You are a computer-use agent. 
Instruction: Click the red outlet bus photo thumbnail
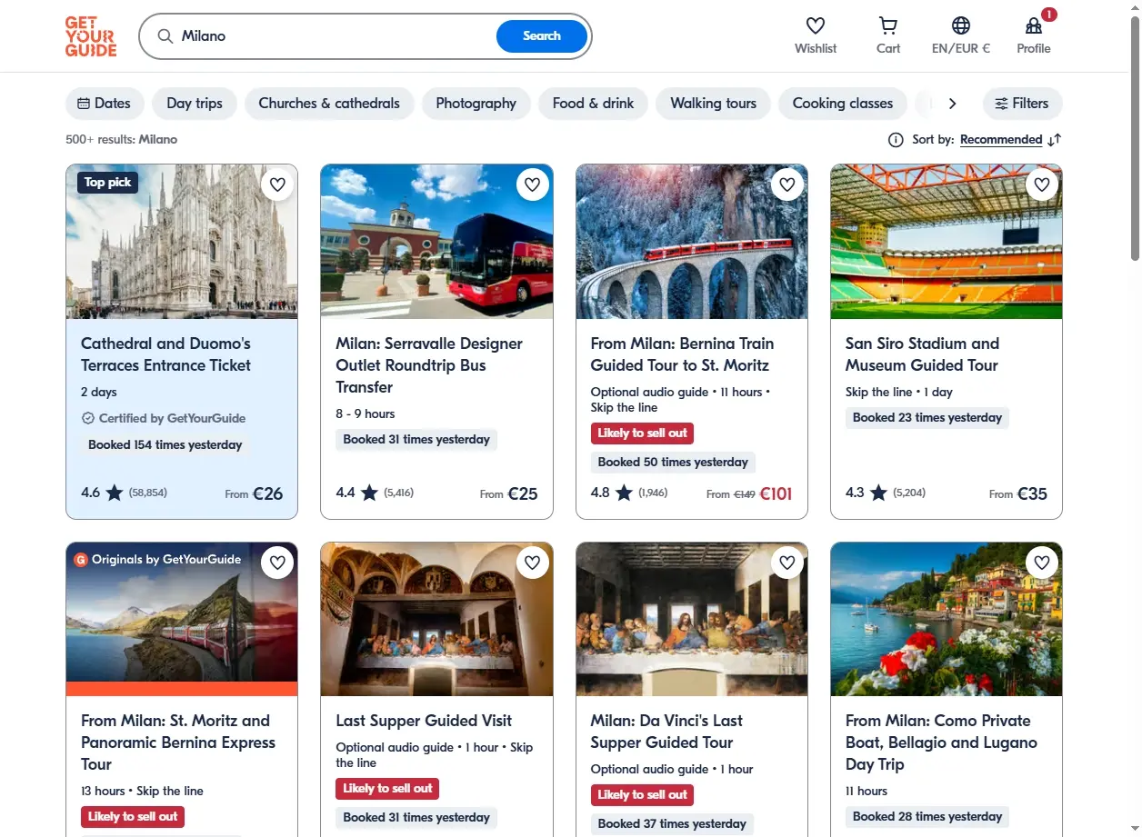(436, 242)
